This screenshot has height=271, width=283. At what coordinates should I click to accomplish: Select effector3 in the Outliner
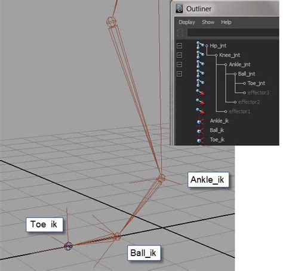[259, 92]
